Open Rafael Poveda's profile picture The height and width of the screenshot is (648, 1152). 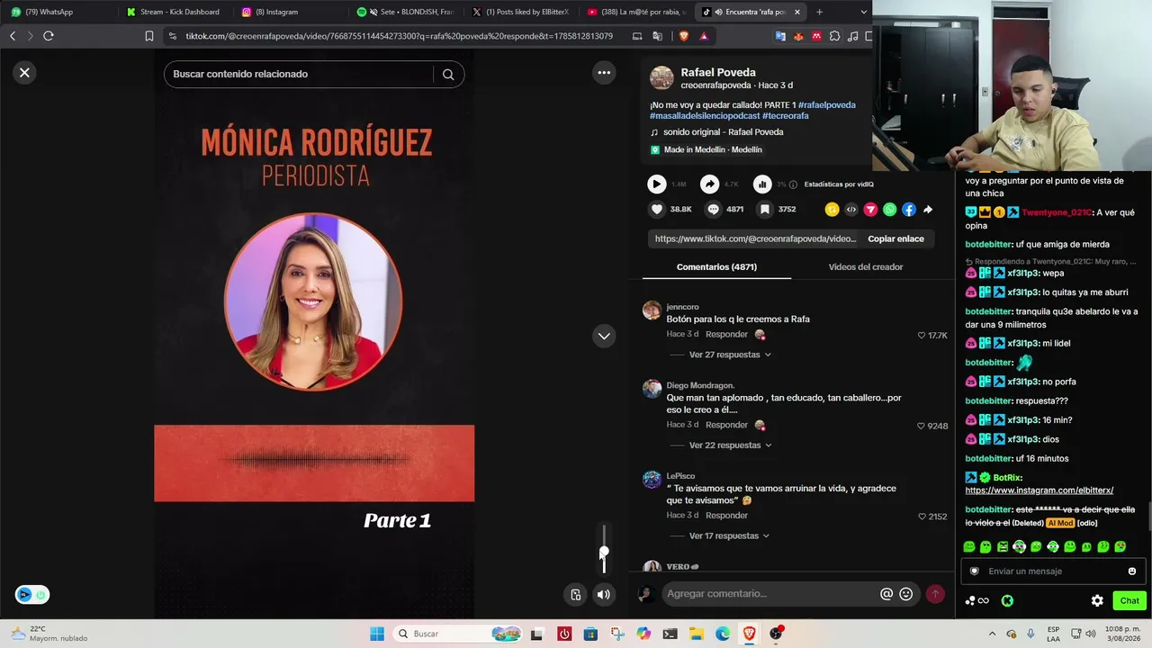point(661,77)
